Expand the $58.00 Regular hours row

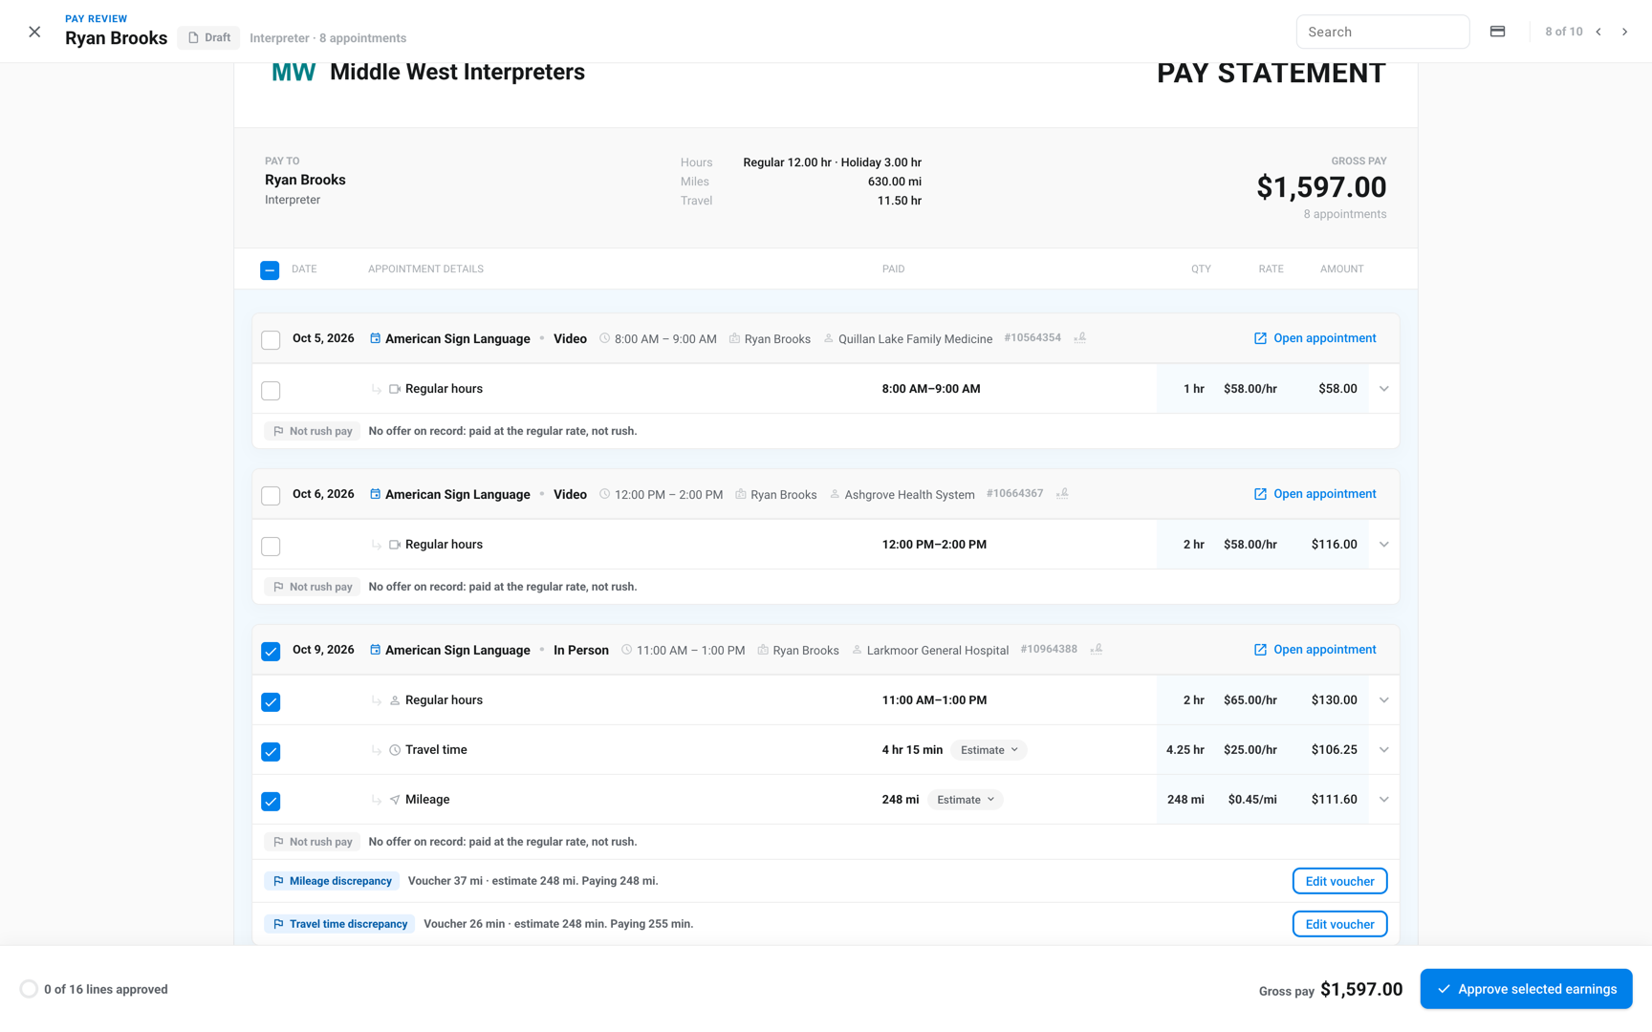click(1383, 389)
